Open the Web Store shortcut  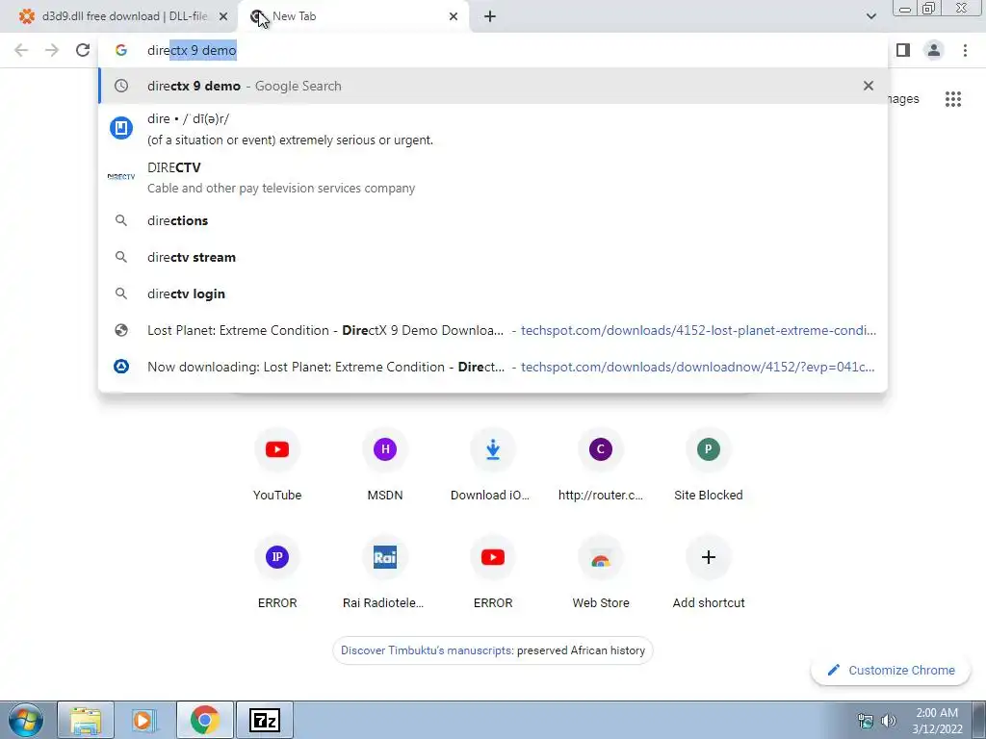601,572
